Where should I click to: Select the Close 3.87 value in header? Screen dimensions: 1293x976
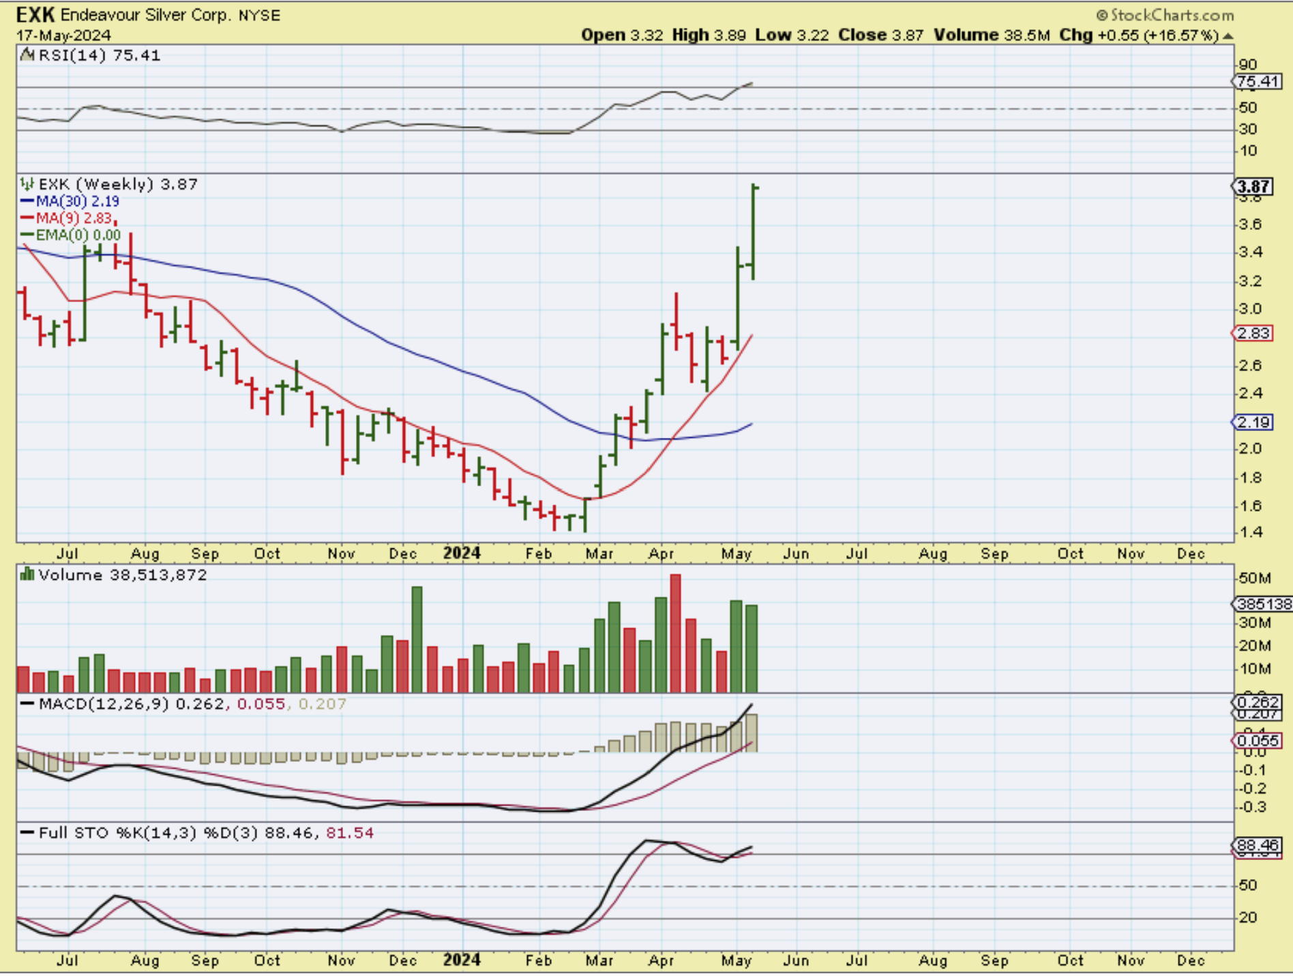[881, 35]
